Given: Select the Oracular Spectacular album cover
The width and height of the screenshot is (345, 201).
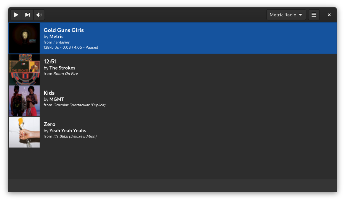Looking at the screenshot, I should click(x=24, y=101).
